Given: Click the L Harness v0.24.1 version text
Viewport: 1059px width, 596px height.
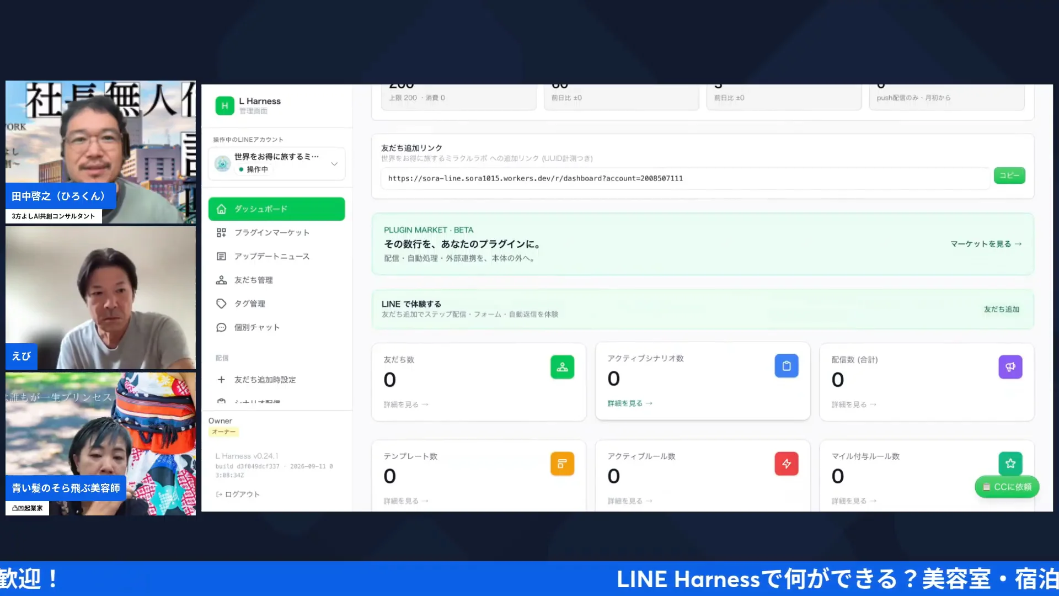Looking at the screenshot, I should 247,456.
